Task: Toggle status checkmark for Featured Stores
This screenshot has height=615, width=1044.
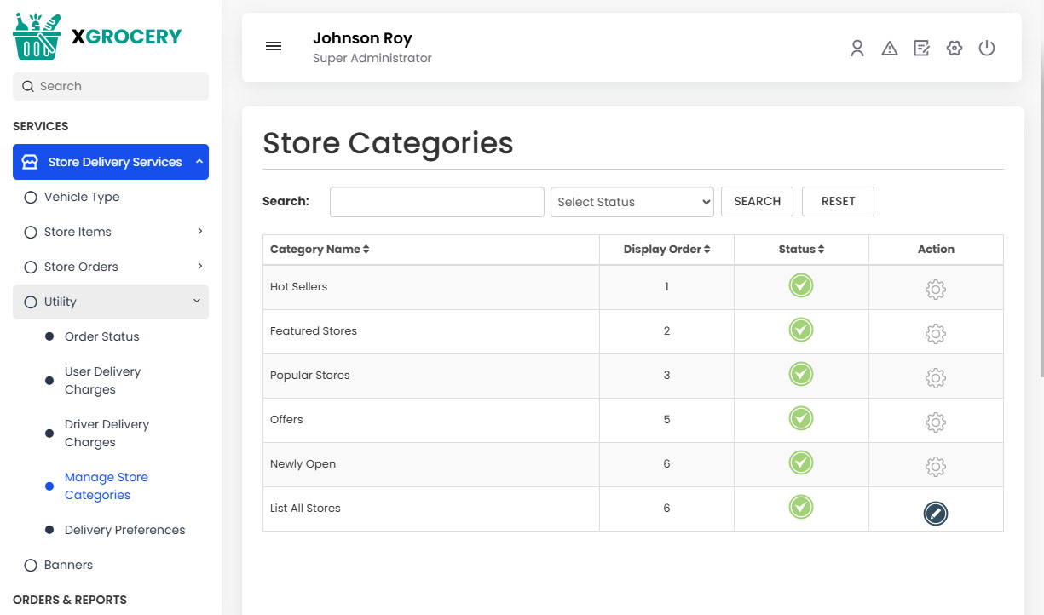Action: tap(800, 330)
